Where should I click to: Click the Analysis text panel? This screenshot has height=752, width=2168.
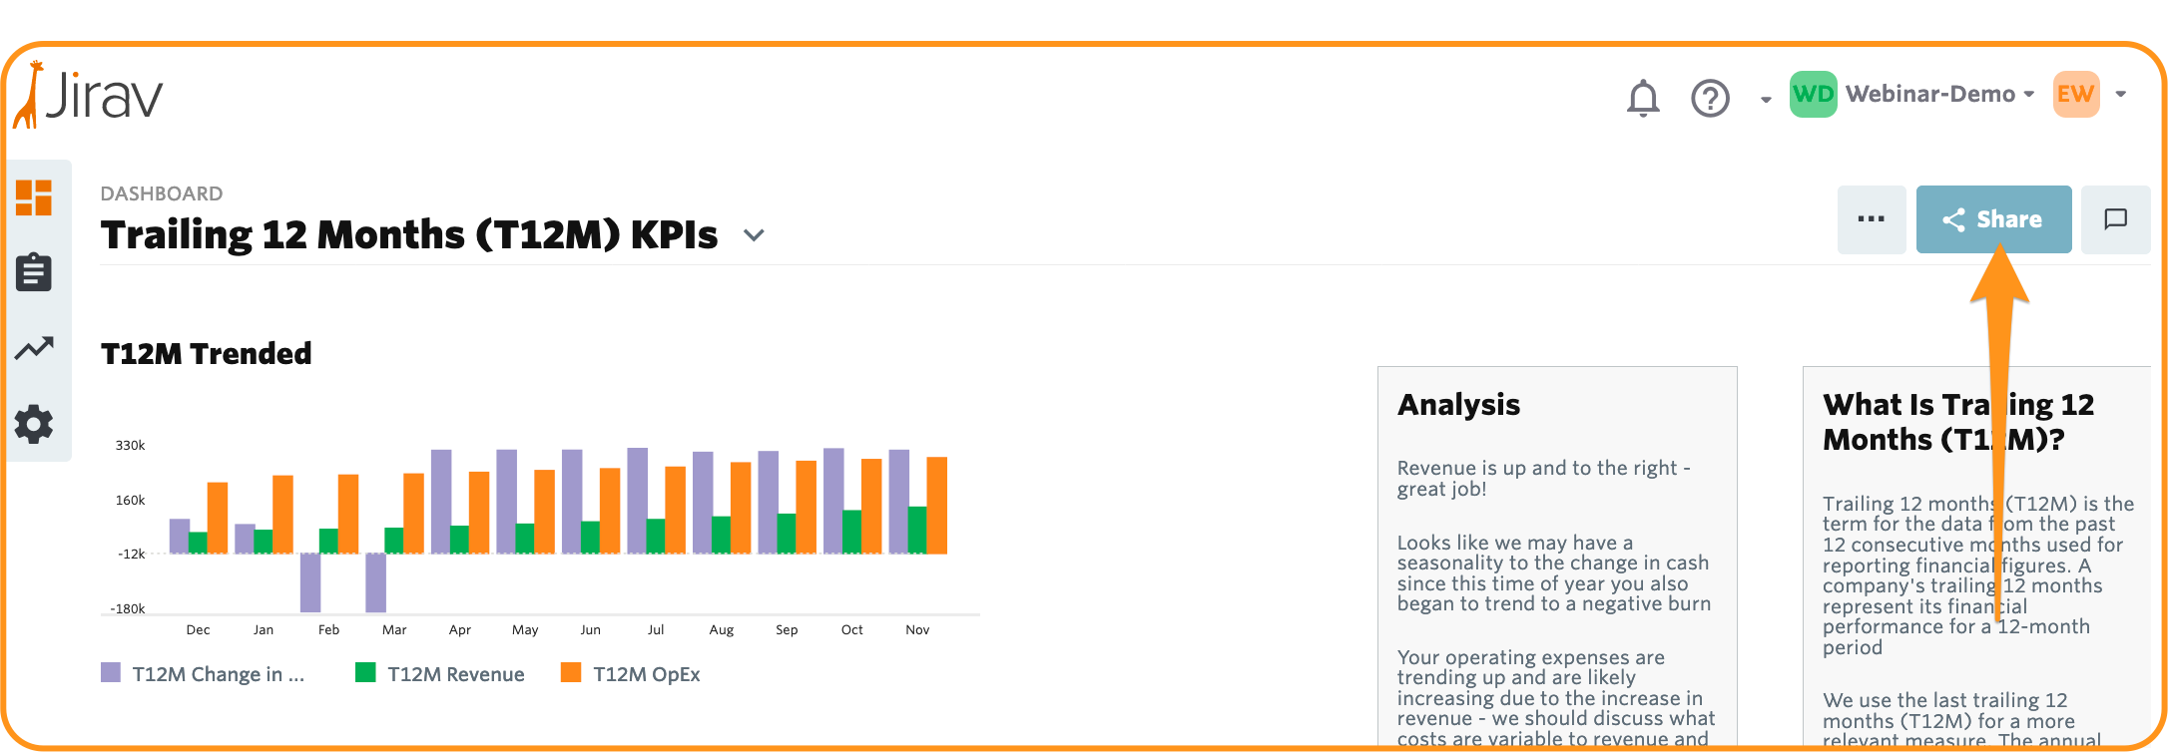click(1557, 557)
